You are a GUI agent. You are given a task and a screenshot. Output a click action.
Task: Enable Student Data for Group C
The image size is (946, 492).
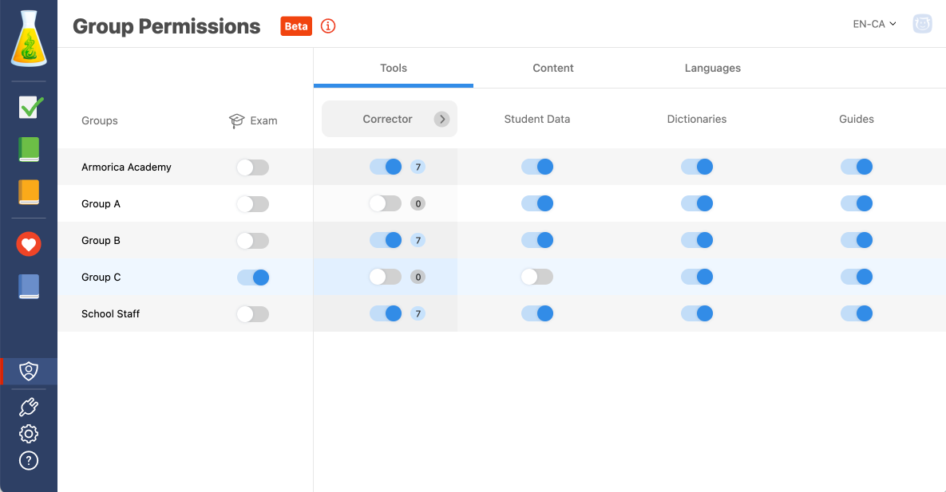click(x=536, y=277)
